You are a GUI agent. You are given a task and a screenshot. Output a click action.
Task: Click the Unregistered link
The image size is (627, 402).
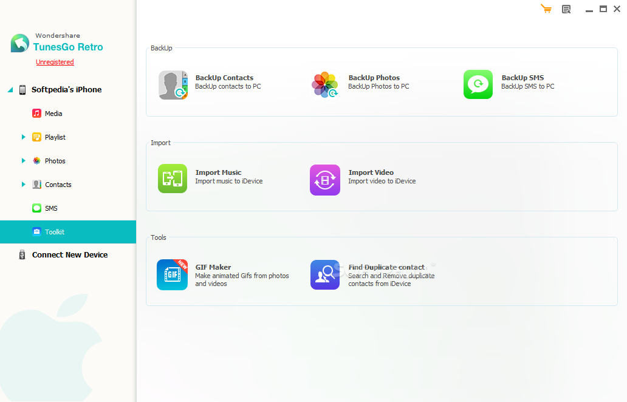point(55,62)
